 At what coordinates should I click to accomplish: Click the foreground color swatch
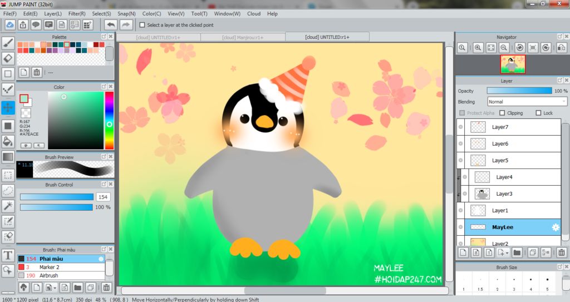click(23, 98)
